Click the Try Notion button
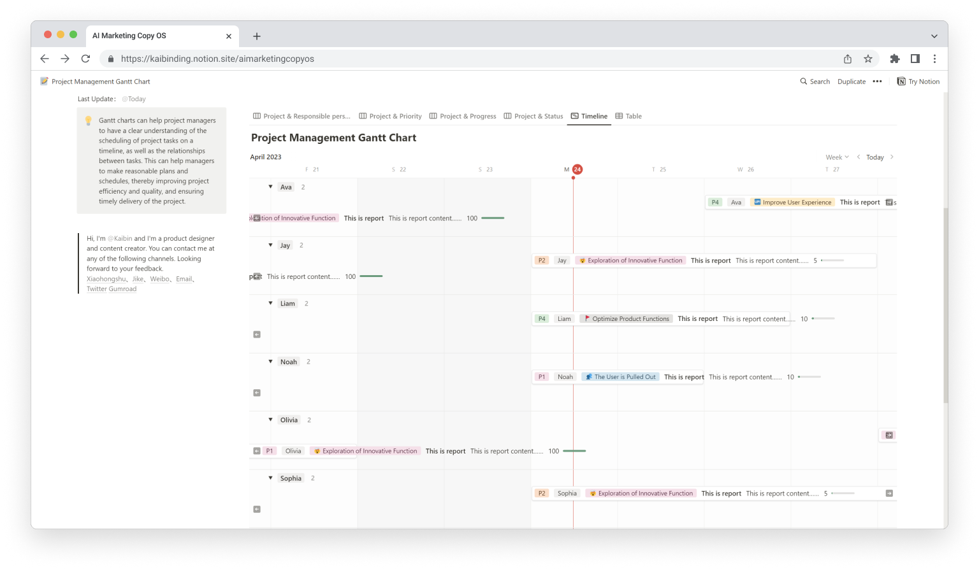The width and height of the screenshot is (979, 570). coord(918,82)
